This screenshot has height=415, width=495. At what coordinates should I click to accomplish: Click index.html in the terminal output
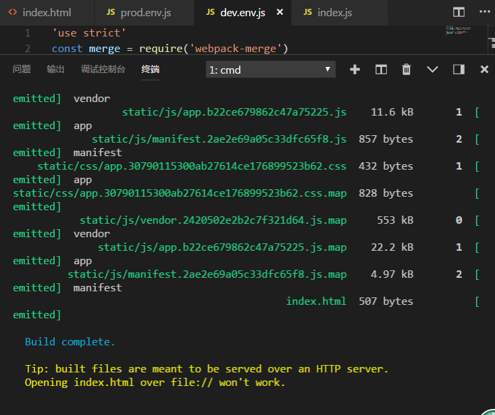click(316, 301)
